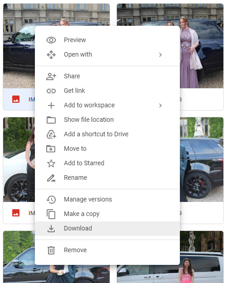Open the black SUV with red calipers photo
This screenshot has width=227, height=283.
(202, 159)
